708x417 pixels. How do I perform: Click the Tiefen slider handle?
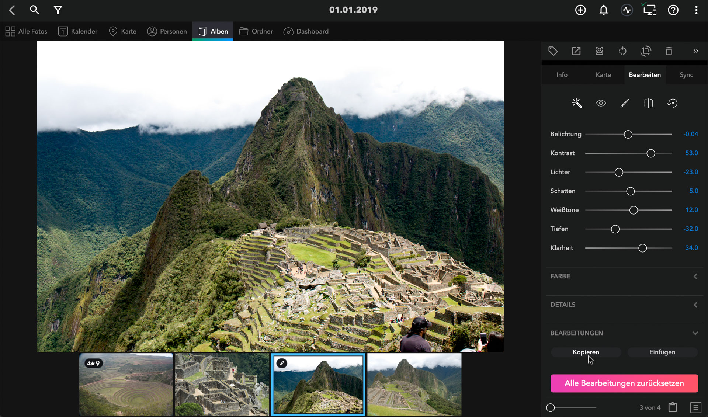[x=615, y=229]
